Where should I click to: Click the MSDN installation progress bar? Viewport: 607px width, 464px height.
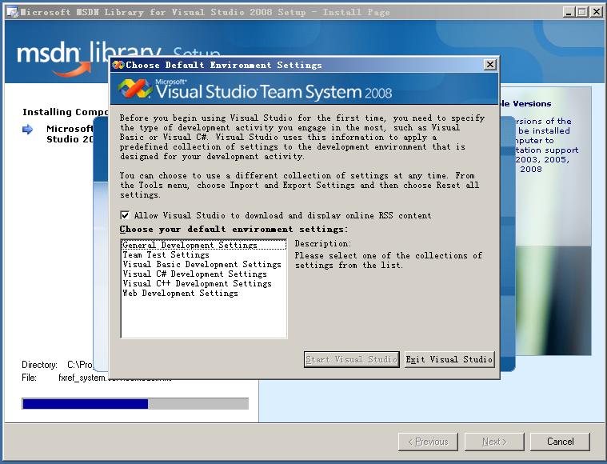pyautogui.click(x=135, y=403)
